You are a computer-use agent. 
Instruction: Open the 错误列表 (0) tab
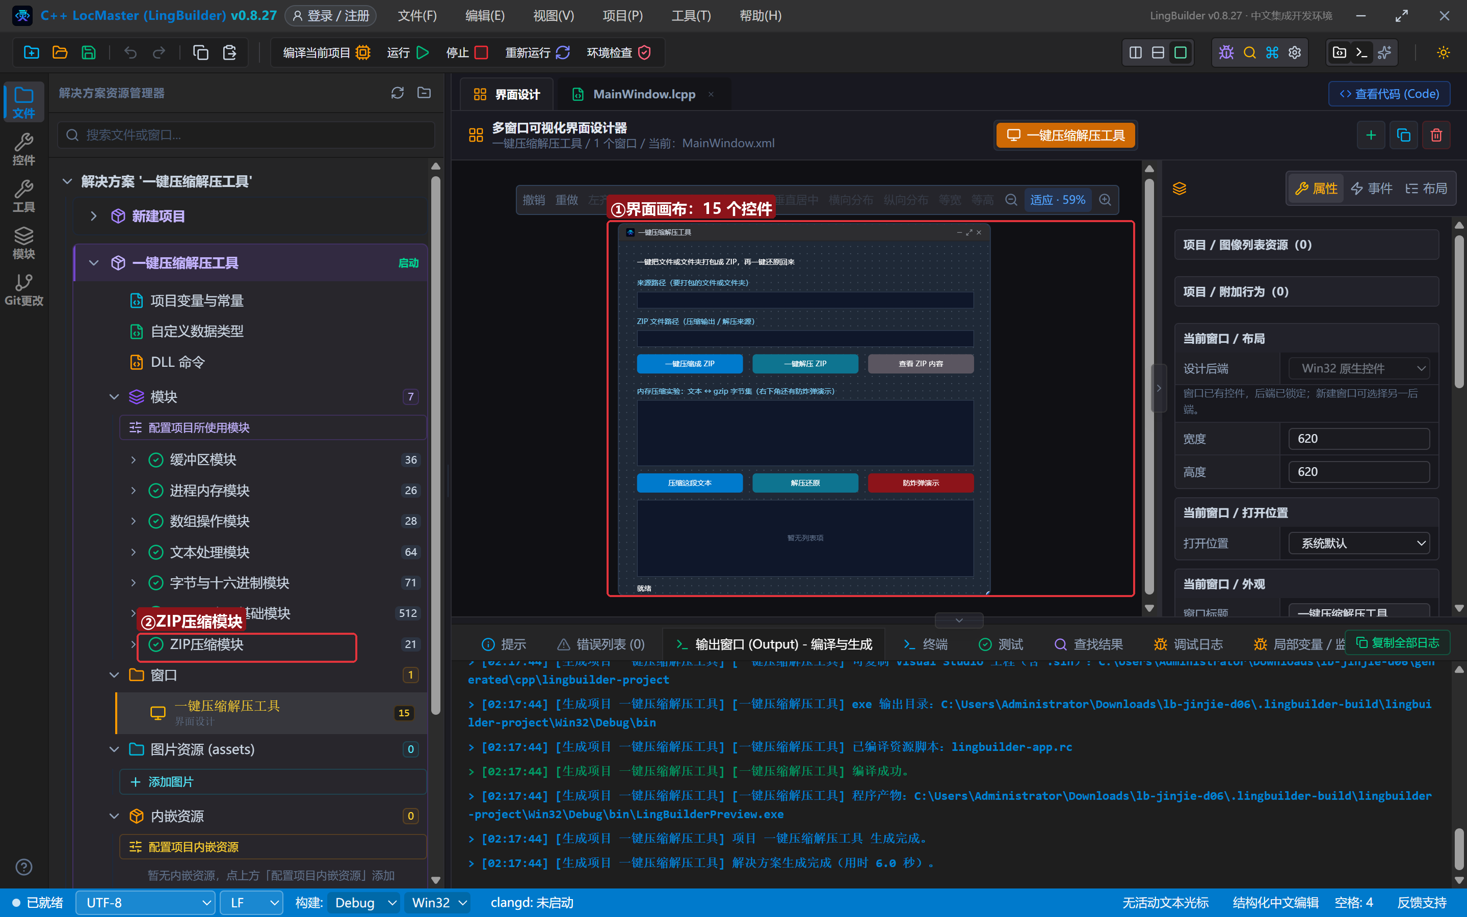click(600, 644)
